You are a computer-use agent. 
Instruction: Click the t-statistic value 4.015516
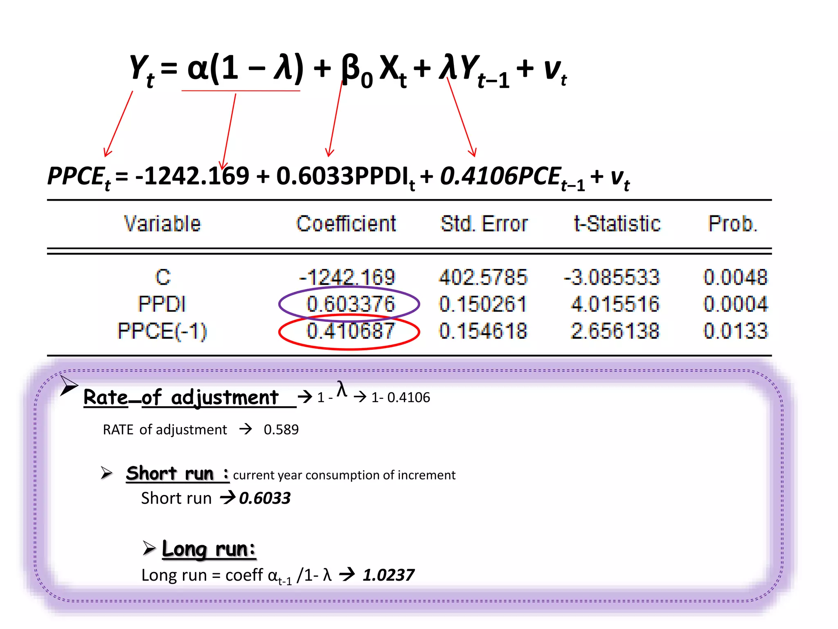[615, 304]
